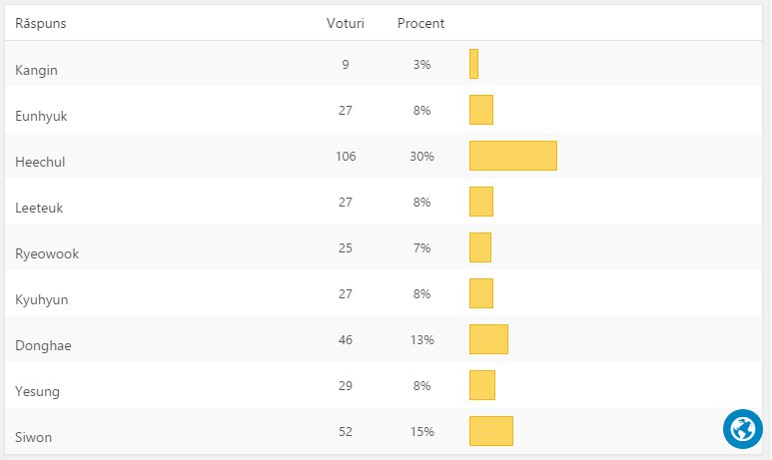This screenshot has width=772, height=460.
Task: Click the Eunhyuk answer name
Action: pyautogui.click(x=41, y=116)
